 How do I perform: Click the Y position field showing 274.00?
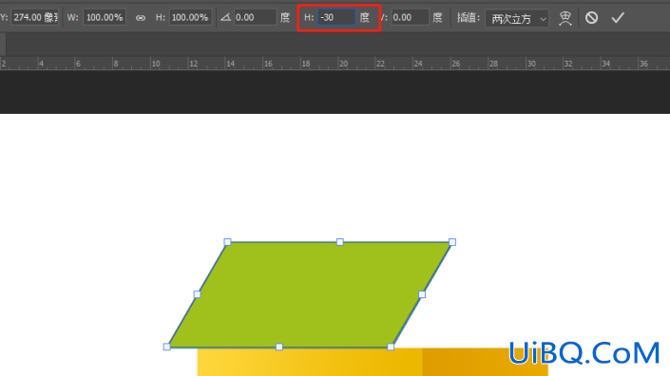pos(34,17)
